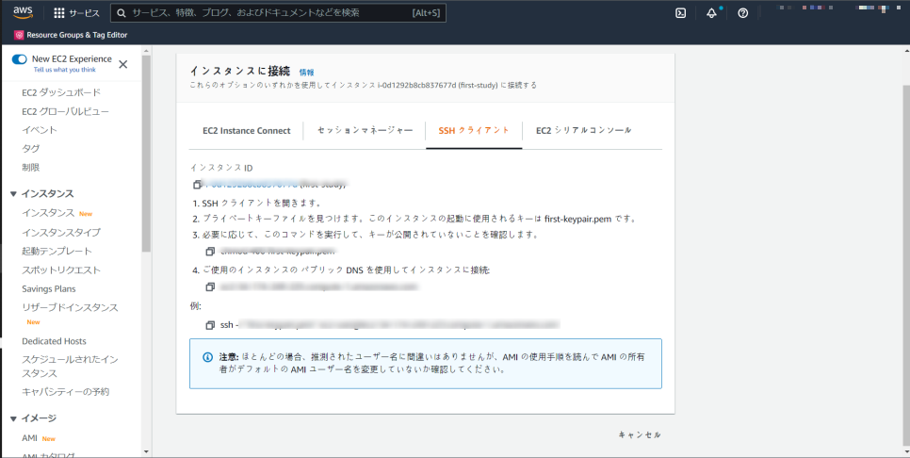Open スポットリクエスト in sidebar

point(61,270)
